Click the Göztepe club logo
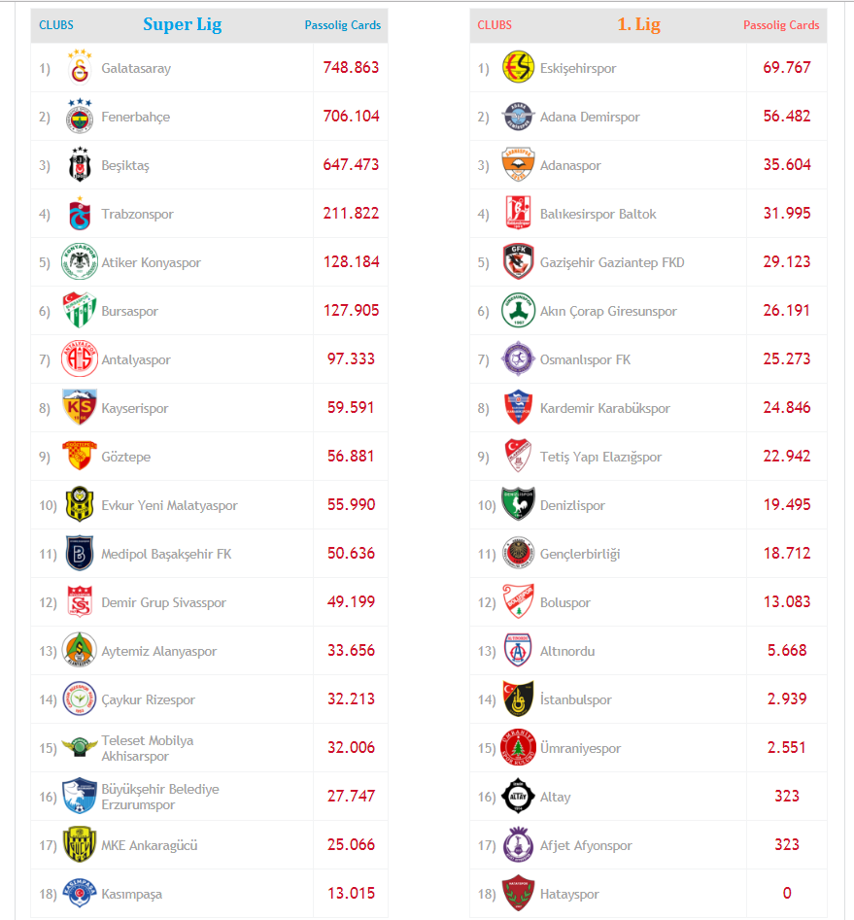 pyautogui.click(x=80, y=457)
